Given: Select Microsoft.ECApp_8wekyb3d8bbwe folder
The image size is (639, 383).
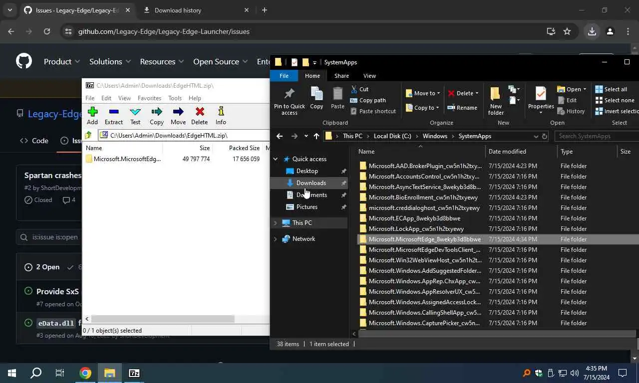Looking at the screenshot, I should pos(414,218).
